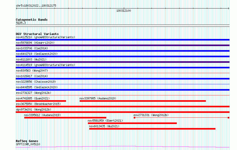The height and width of the screenshot is (150, 237).
Task: Click the red bar under esv3675950
Action: click(x=122, y=107)
